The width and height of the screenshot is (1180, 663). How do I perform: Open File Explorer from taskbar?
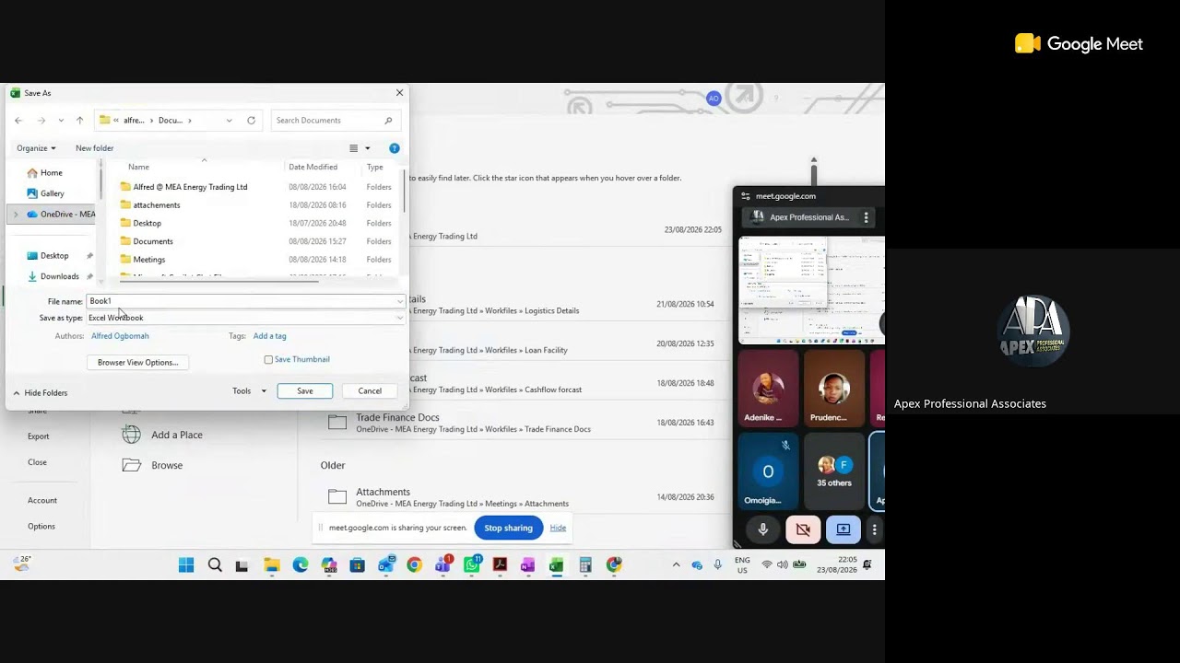click(272, 565)
